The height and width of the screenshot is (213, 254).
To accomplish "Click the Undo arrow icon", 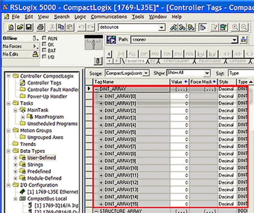I will coord(81,27).
